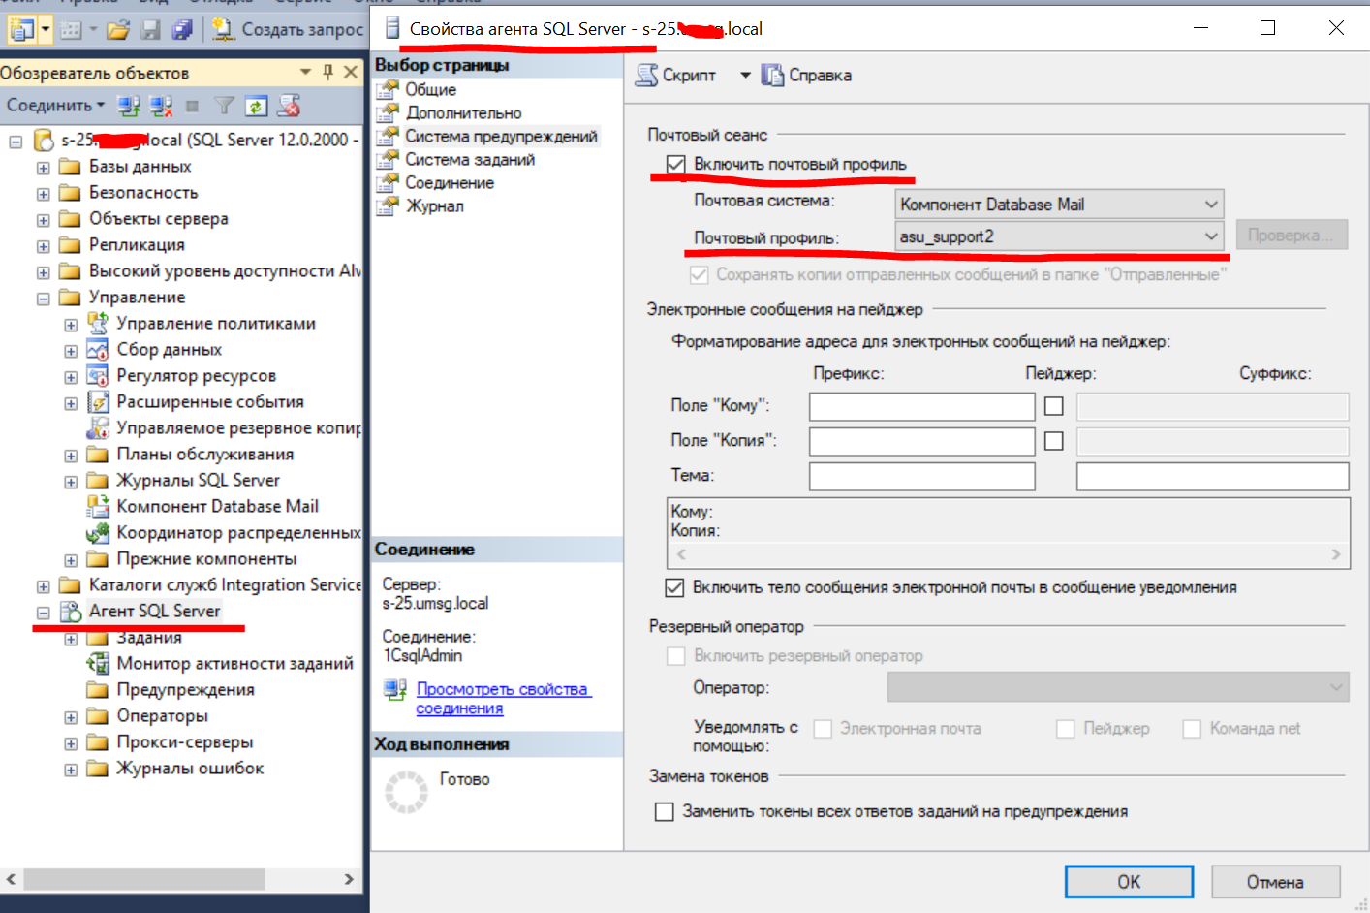This screenshot has height=913, width=1370.
Task: Open the Почтовая система dropdown
Action: (1059, 205)
